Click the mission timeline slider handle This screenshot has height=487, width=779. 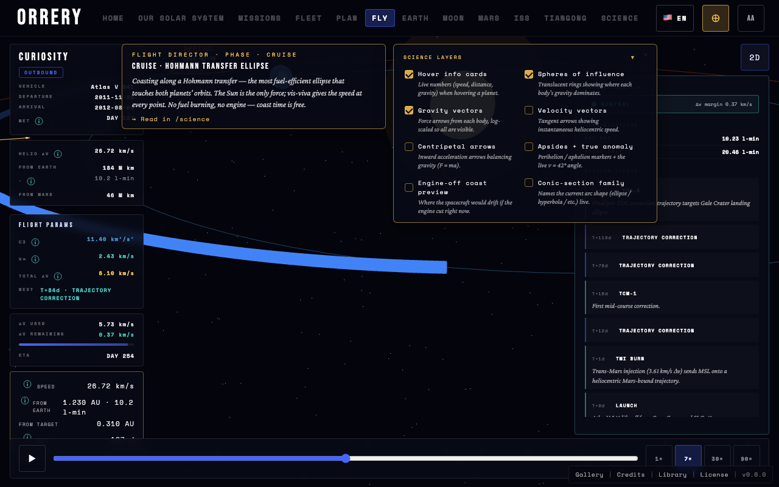346,458
